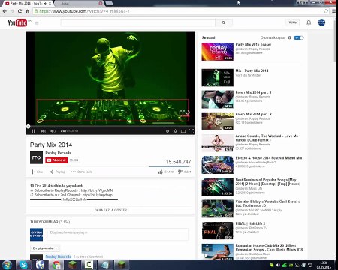338x270 pixels.
Task: Open Windows Start button
Action: click(7, 265)
